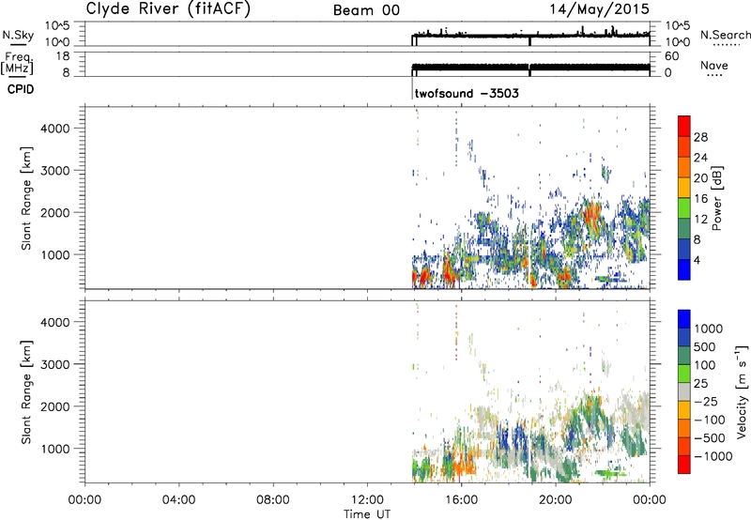
Task: Click the Time UT axis title
Action: pos(367,514)
